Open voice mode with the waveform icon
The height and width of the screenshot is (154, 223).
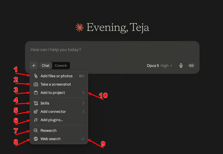point(191,66)
